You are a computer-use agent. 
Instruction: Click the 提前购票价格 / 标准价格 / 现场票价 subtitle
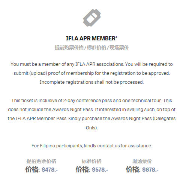click(91, 47)
